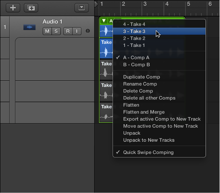Choose Export active Comp to New Track
Screen dimensions: 220x193
click(162, 119)
